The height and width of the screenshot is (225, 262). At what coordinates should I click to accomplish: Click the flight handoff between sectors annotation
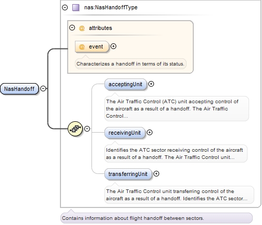coord(133,218)
